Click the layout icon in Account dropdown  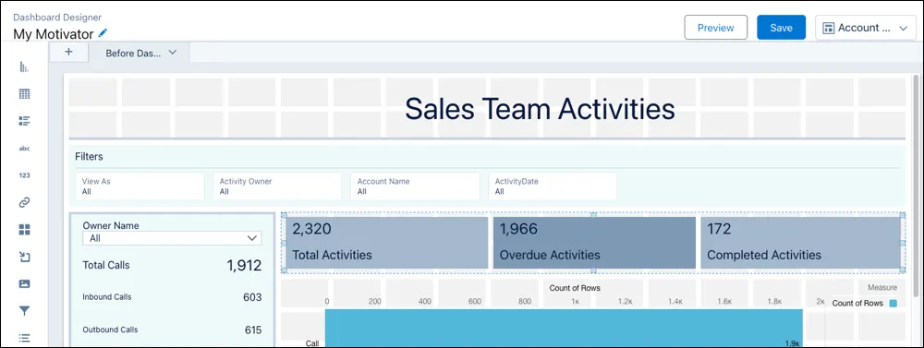pyautogui.click(x=828, y=28)
